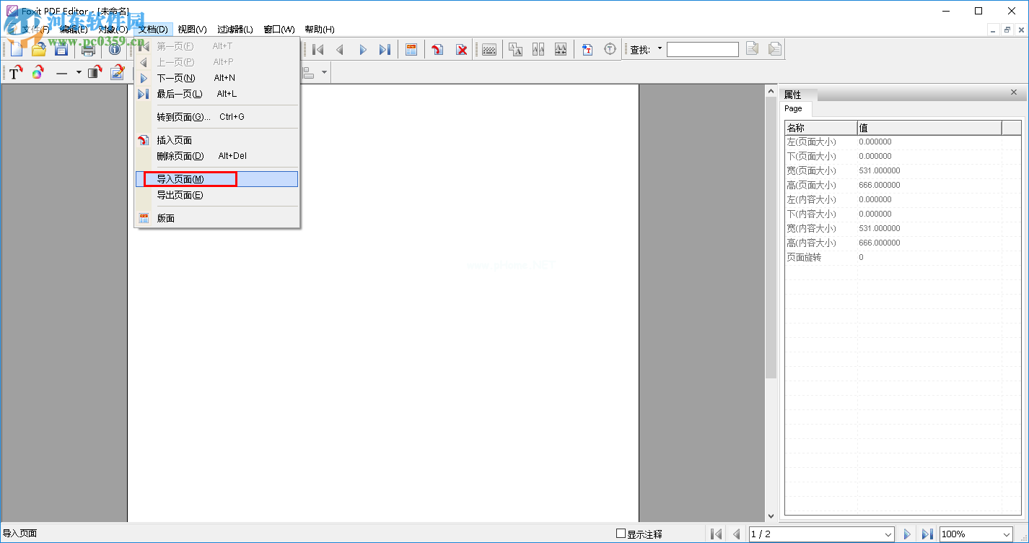This screenshot has height=543, width=1029.
Task: Go to last page from status bar
Action: (x=928, y=534)
